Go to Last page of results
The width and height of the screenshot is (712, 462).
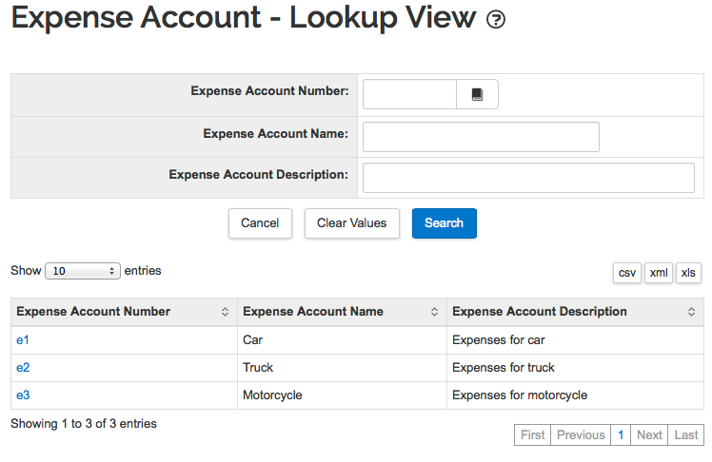[x=686, y=434]
